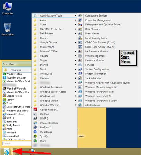Click the Start Menu shell taskbar button
The height and width of the screenshot is (155, 141).
coord(6,152)
